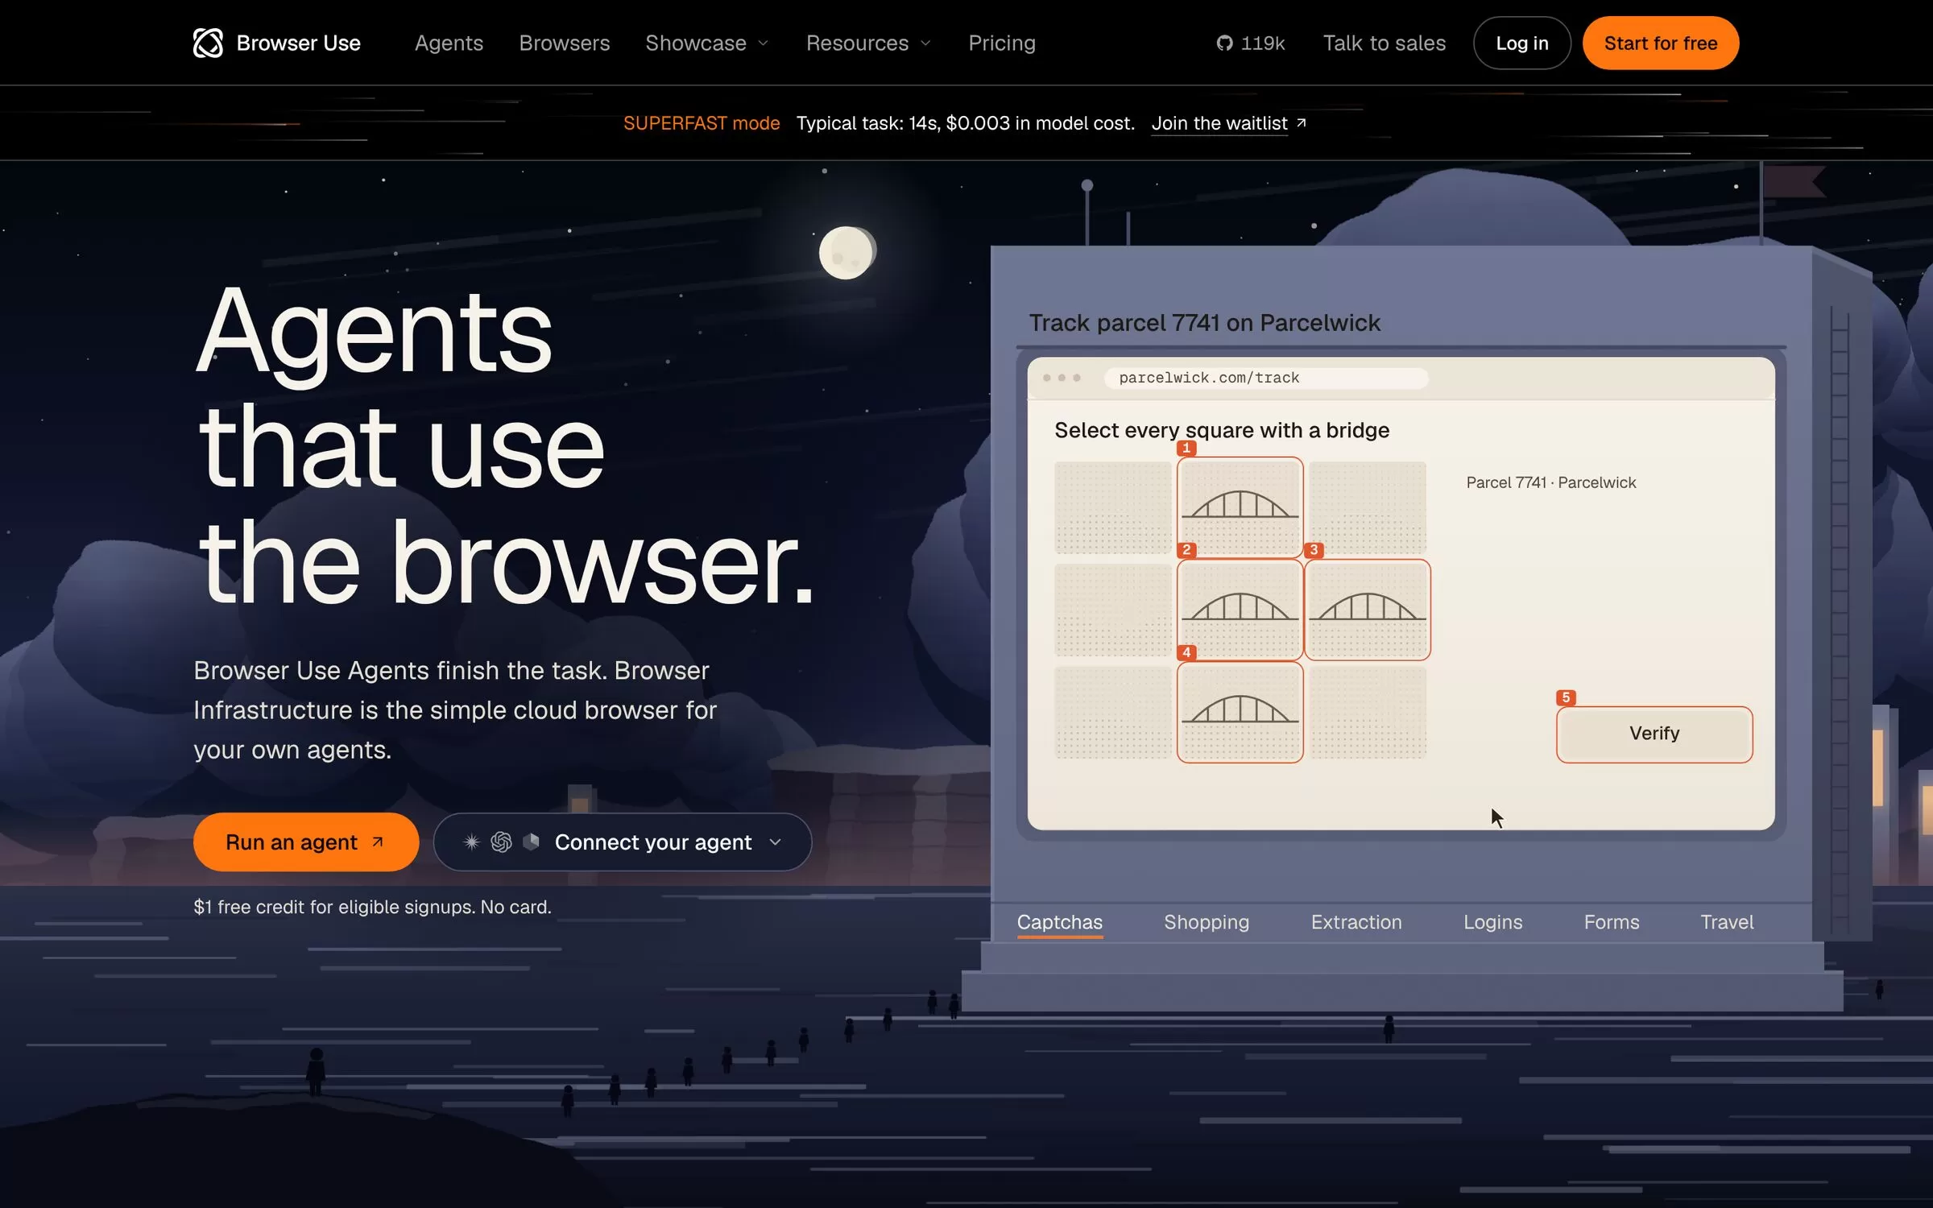Click the Browser Use logo icon
1933x1208 pixels.
click(x=208, y=43)
